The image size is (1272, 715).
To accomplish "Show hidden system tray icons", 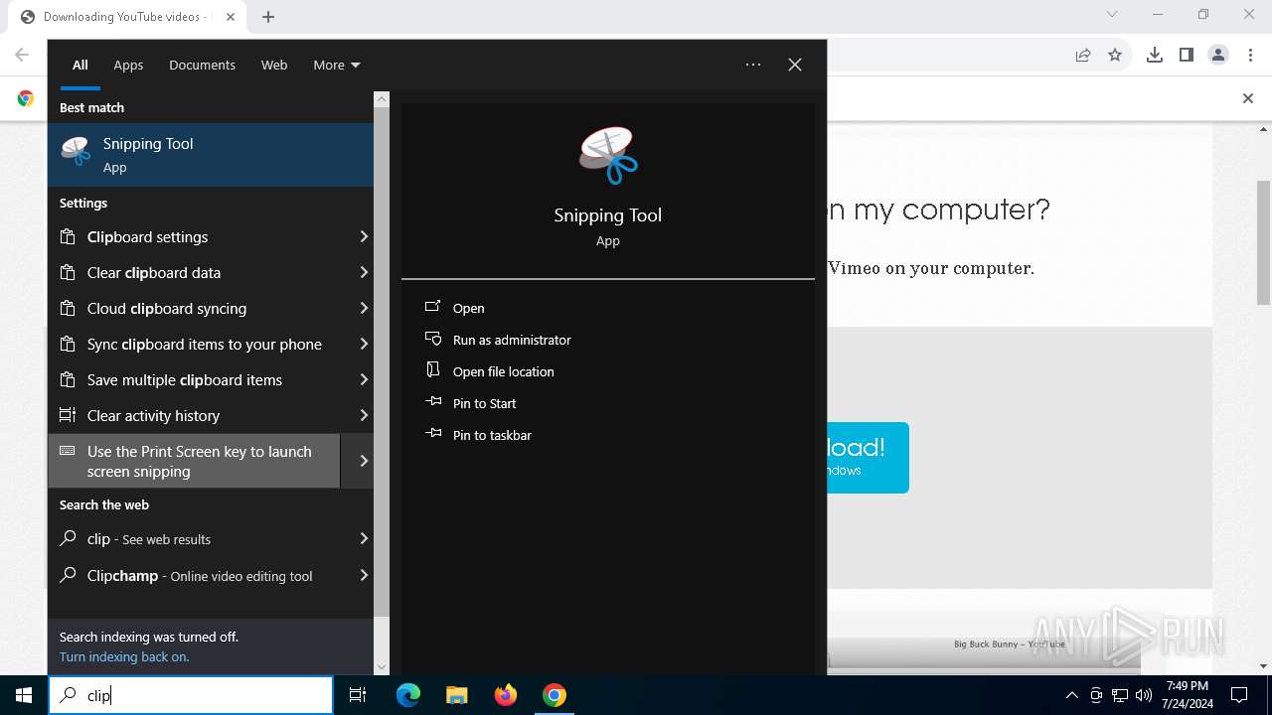I will tap(1071, 695).
